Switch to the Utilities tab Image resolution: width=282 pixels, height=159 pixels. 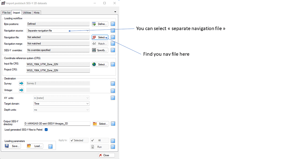point(27,13)
